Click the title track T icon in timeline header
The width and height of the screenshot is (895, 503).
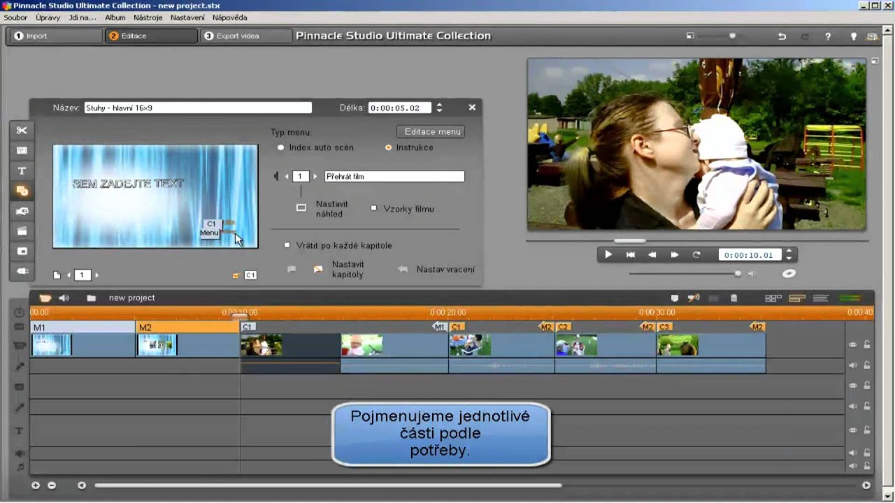[20, 431]
